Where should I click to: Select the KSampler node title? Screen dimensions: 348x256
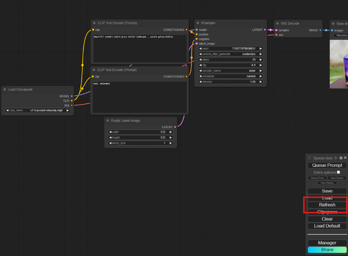pyautogui.click(x=208, y=23)
